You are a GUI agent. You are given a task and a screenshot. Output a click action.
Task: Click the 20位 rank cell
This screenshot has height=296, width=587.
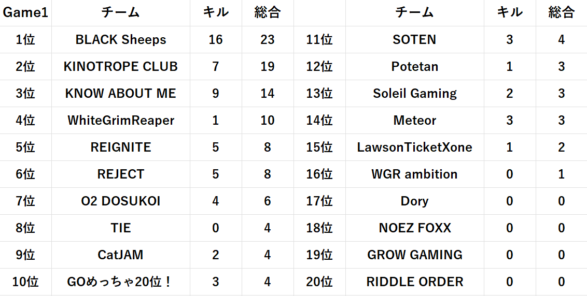pyautogui.click(x=319, y=282)
